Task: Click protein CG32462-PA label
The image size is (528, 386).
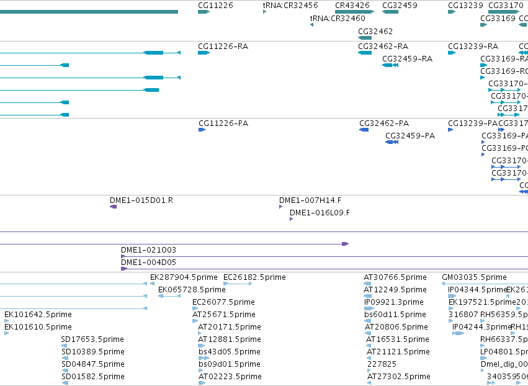Action: pos(384,123)
